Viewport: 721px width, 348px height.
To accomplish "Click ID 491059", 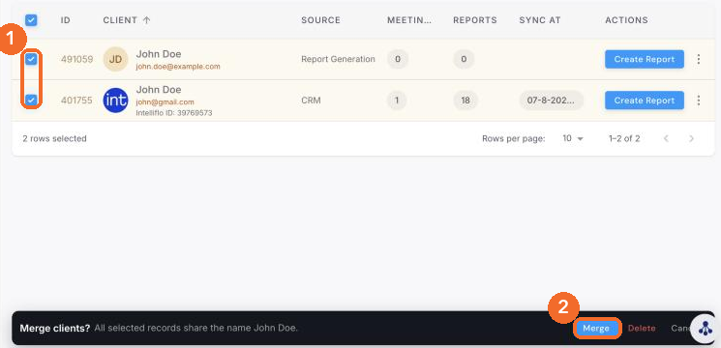I will (x=76, y=59).
